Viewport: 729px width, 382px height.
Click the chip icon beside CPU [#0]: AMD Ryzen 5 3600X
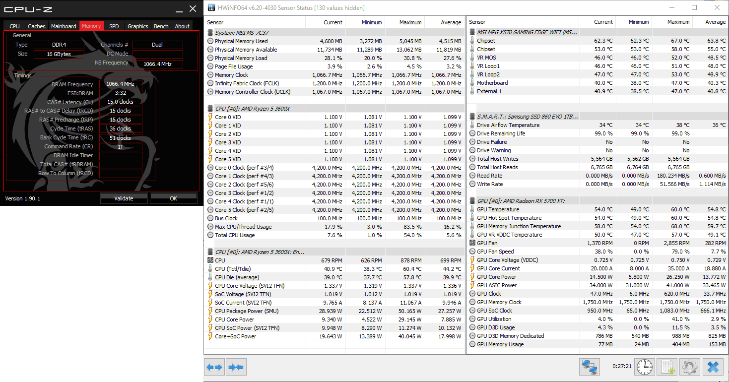click(x=210, y=108)
